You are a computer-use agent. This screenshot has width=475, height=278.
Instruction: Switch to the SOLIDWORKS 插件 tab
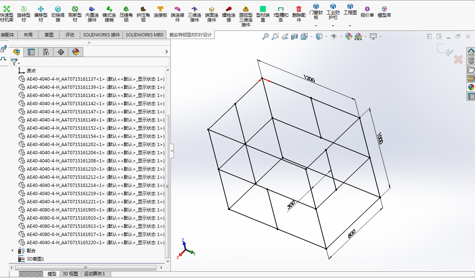coord(101,35)
